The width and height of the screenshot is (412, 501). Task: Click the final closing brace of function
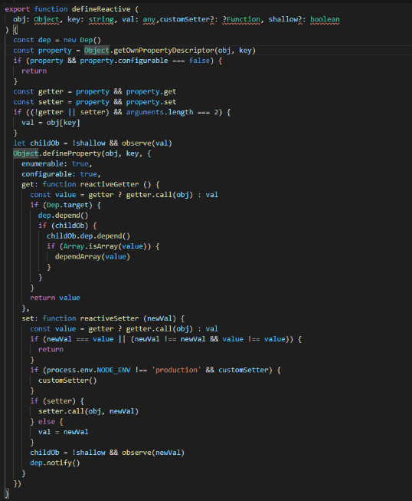tap(7, 493)
